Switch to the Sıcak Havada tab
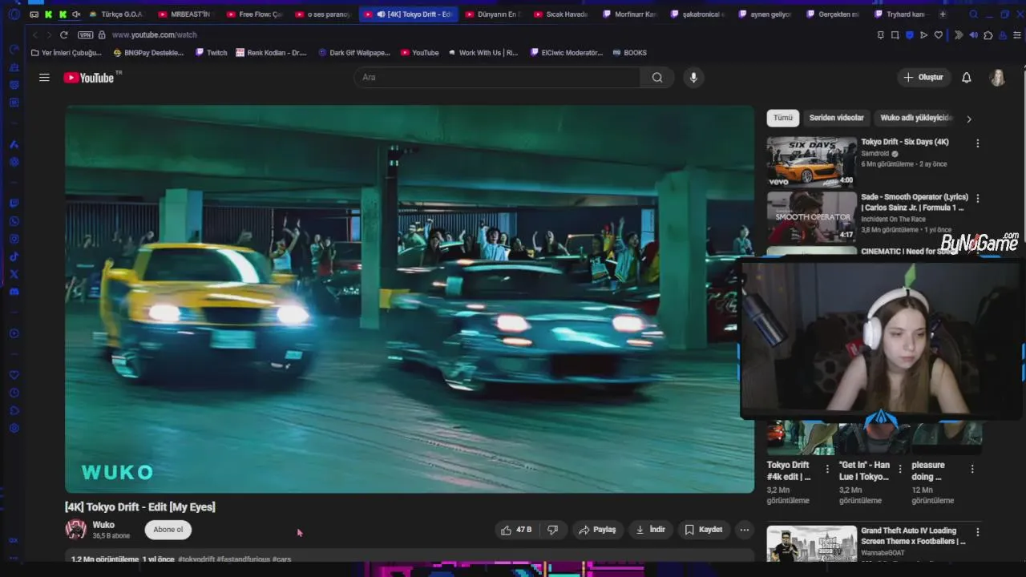Viewport: 1026px width, 577px height. [x=561, y=14]
